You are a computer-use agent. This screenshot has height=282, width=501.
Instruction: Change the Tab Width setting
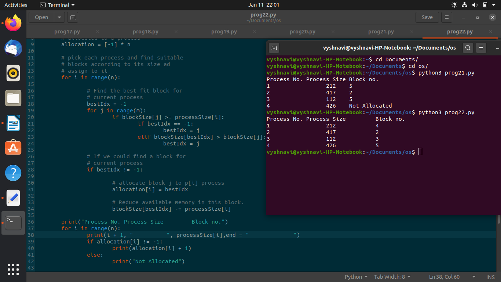pos(392,277)
